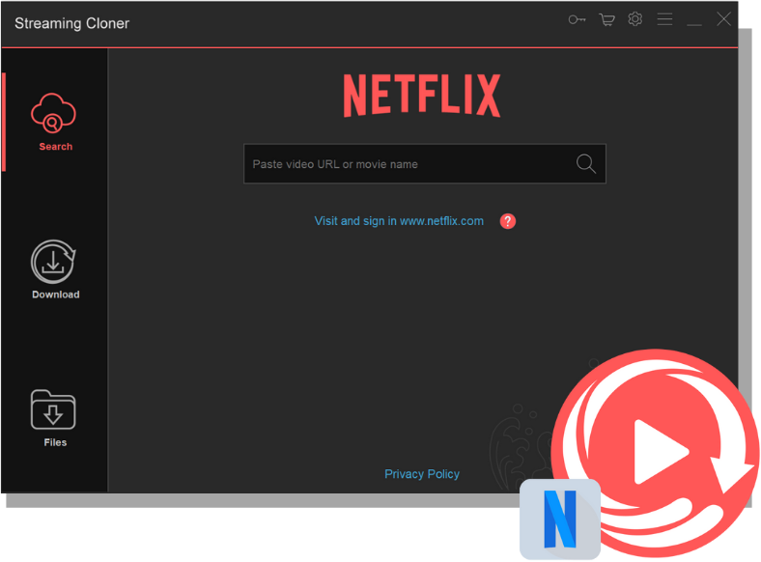This screenshot has width=761, height=562.
Task: Open the Search tab in sidebar
Action: pyautogui.click(x=54, y=123)
